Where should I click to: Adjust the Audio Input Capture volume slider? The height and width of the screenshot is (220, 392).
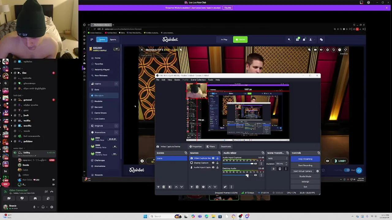point(238,164)
